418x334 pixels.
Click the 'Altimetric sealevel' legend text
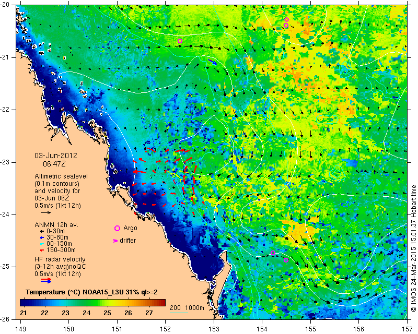pos(61,176)
